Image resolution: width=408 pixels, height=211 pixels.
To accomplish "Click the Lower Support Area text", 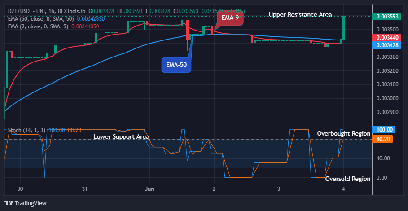I will coord(122,136).
